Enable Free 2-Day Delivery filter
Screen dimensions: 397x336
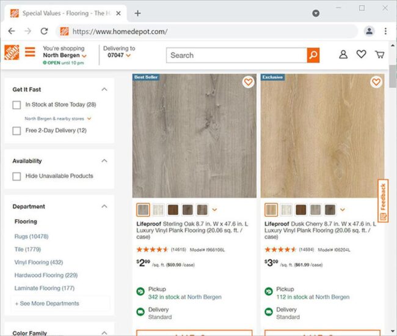tap(16, 131)
